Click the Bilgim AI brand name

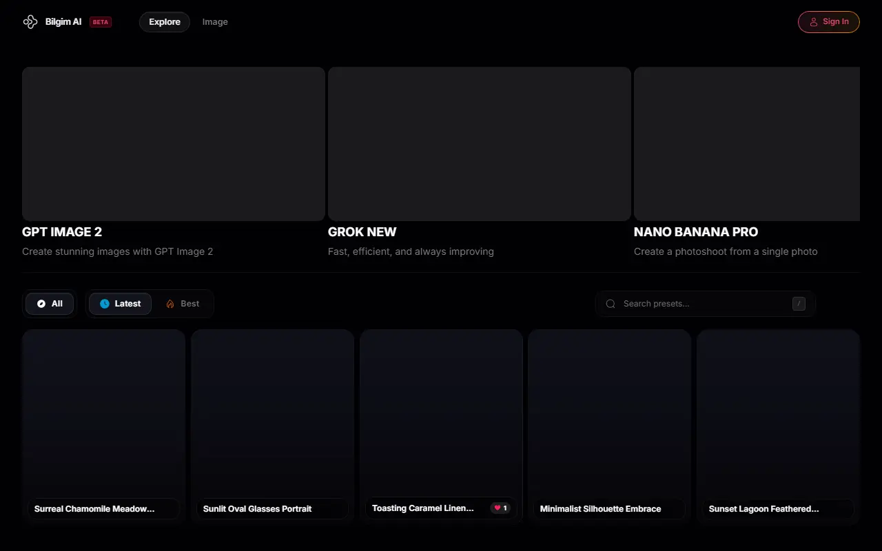tap(63, 22)
